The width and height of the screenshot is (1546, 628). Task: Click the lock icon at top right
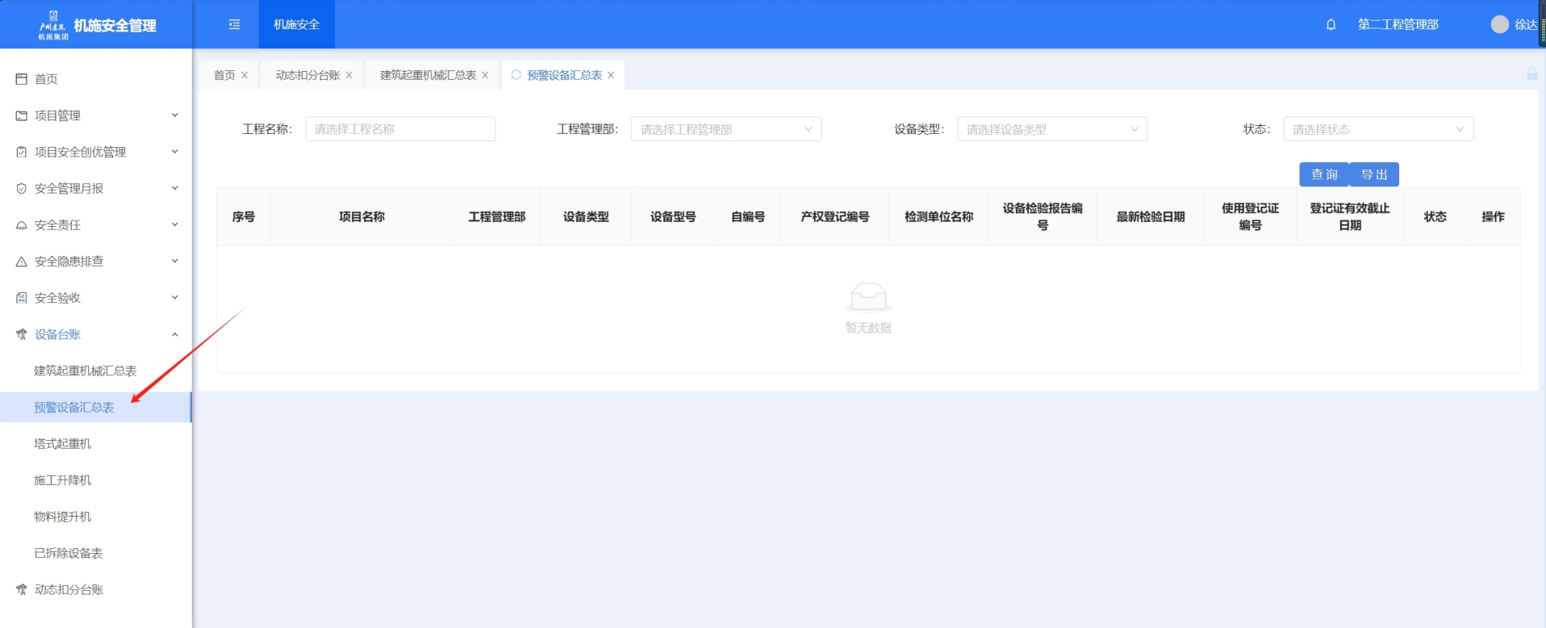click(1531, 74)
